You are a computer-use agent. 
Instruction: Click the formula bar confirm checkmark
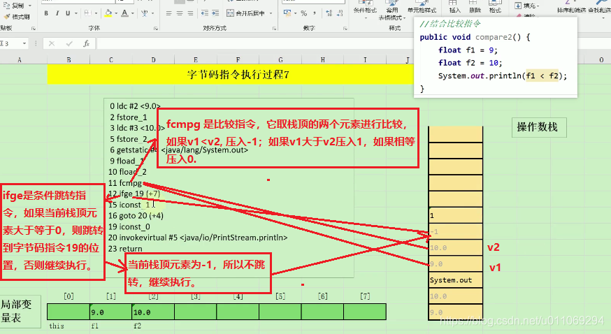pos(69,43)
